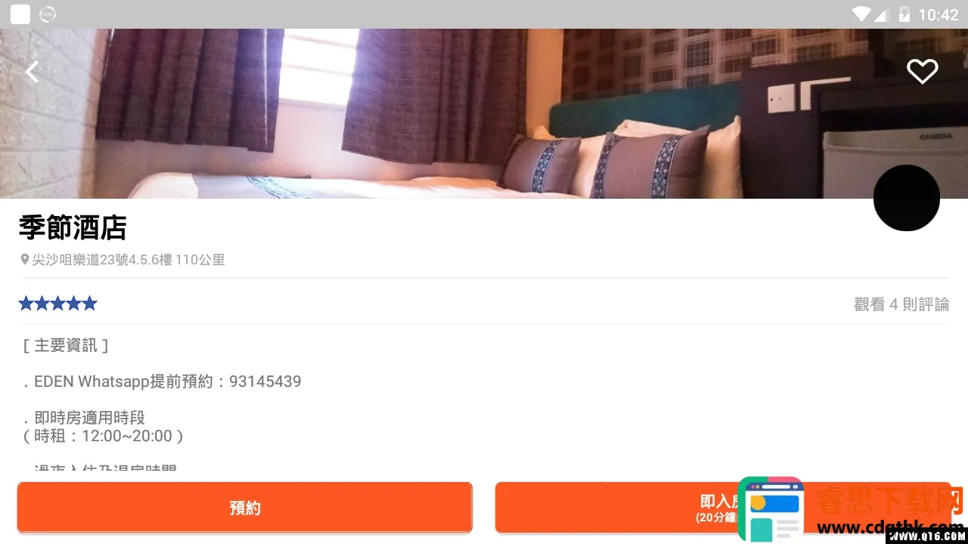
Task: Tap the [ 主要資訊 ] section heading
Action: 66,346
